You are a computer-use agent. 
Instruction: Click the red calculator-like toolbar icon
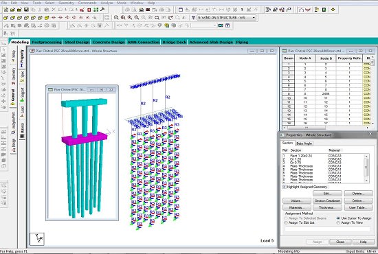[x=89, y=10]
